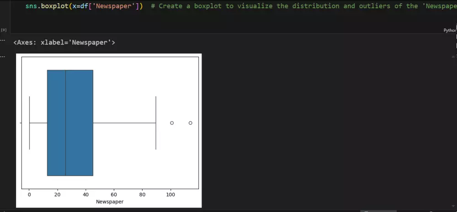The width and height of the screenshot is (457, 212).
Task: Click the scrollbar up arrow at right edge
Action: click(453, 57)
